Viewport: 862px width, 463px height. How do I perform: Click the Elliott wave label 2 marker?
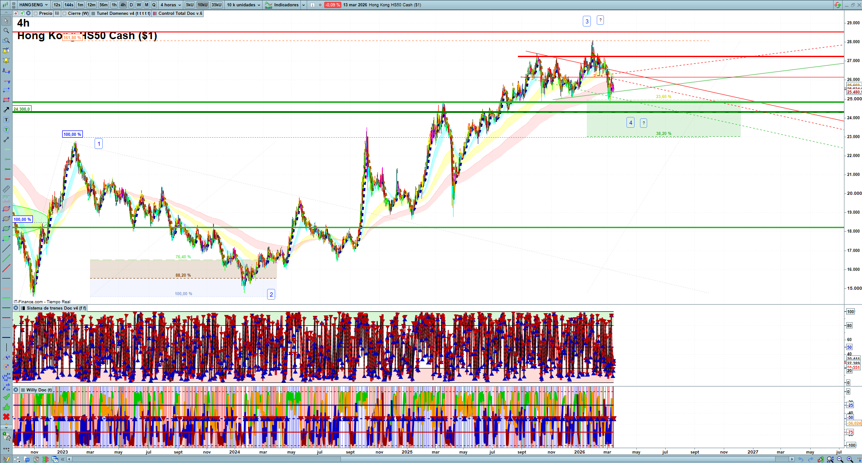coord(271,294)
